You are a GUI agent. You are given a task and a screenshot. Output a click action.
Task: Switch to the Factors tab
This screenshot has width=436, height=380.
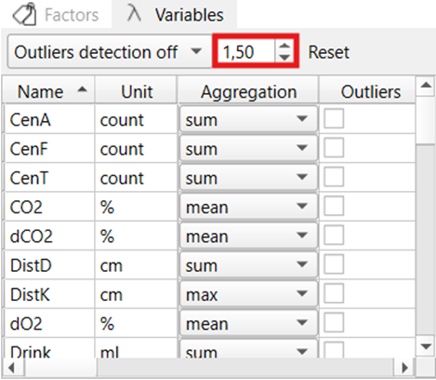56,15
